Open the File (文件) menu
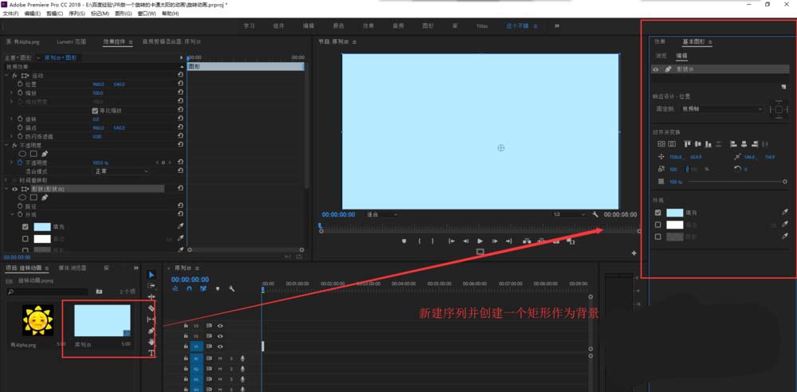Viewport: 797px width, 392px height. 10,14
